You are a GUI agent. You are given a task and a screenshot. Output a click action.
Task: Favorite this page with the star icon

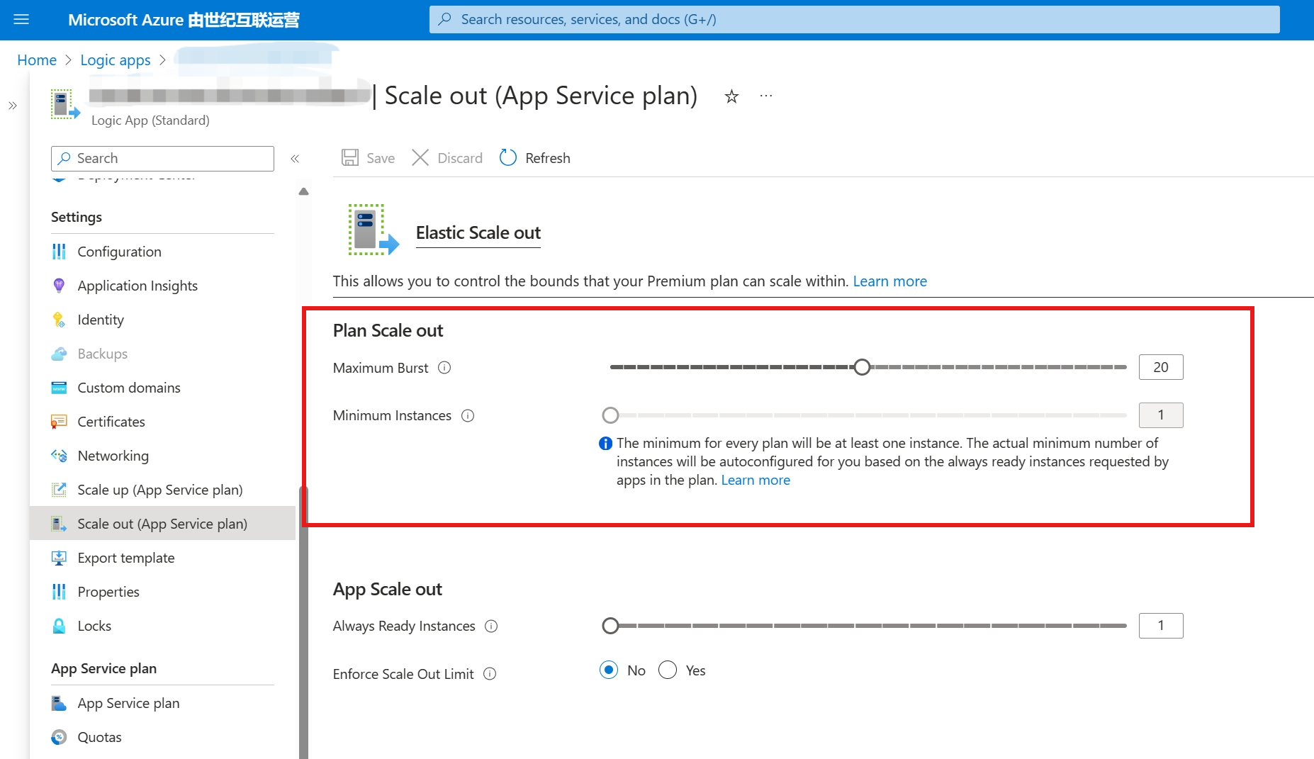(x=731, y=96)
